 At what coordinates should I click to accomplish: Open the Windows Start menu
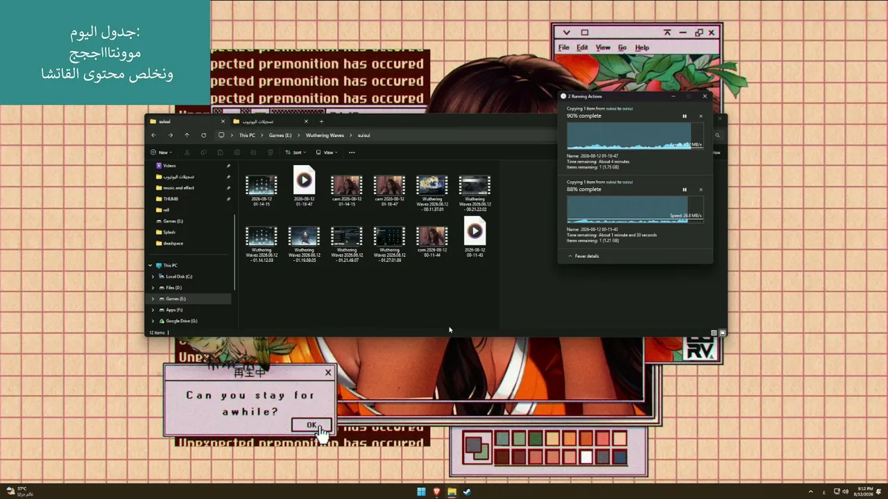(x=421, y=492)
